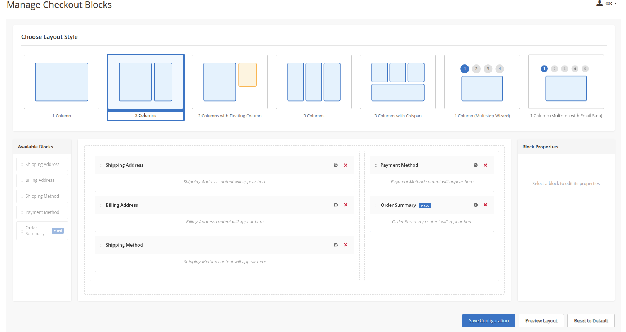Click 'Select a block to edit its properties' text
Screen dimensions: 626x332
pos(566,184)
